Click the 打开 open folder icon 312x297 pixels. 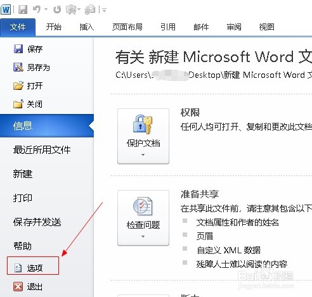point(18,85)
